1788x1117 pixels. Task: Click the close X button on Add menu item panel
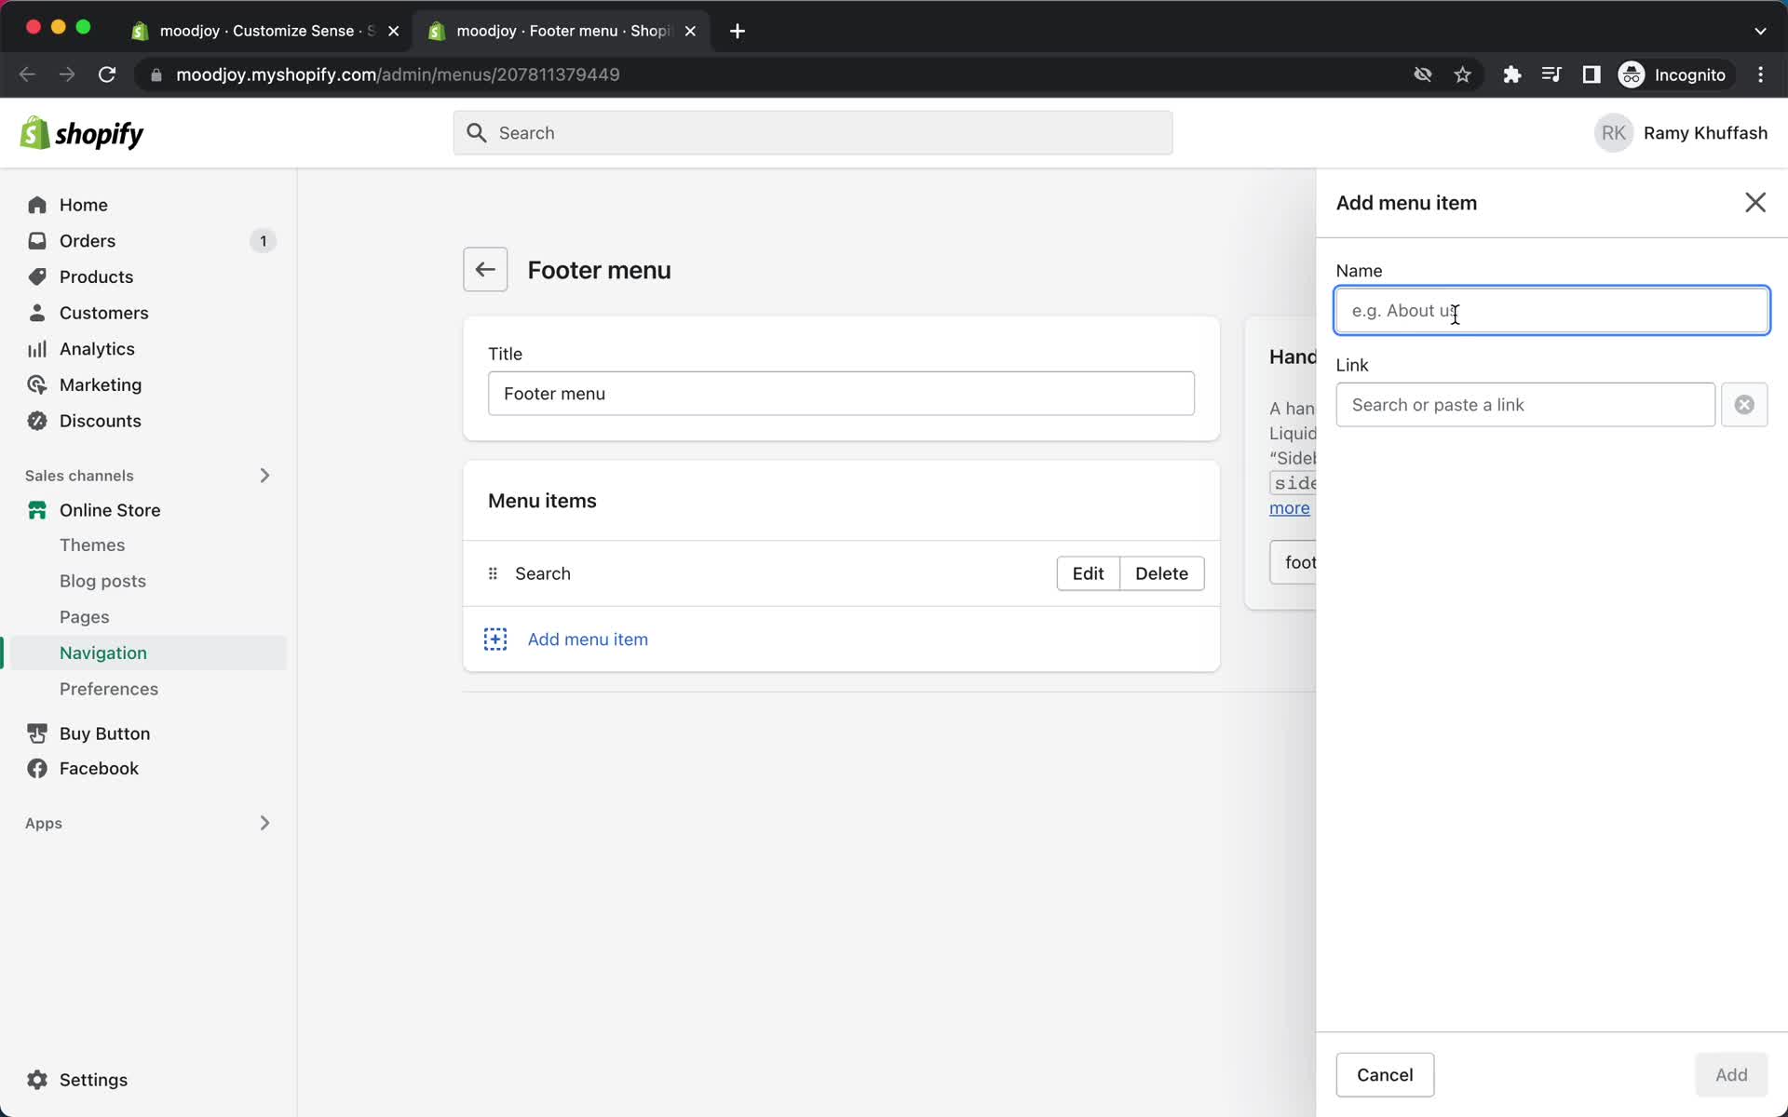[x=1755, y=202]
